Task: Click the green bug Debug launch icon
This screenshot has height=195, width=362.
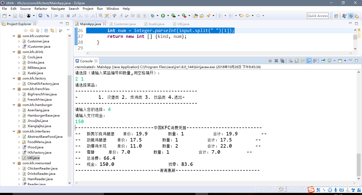Action: (x=152, y=16)
